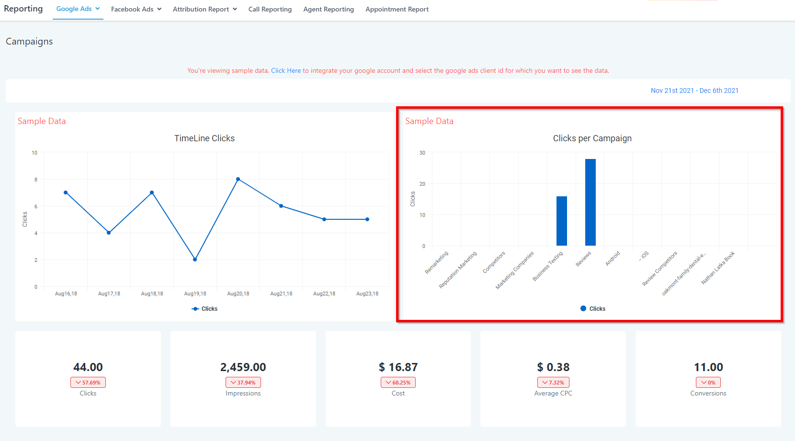Switch to the Call Reporting tab
Screen dimensions: 795x441
pos(270,9)
